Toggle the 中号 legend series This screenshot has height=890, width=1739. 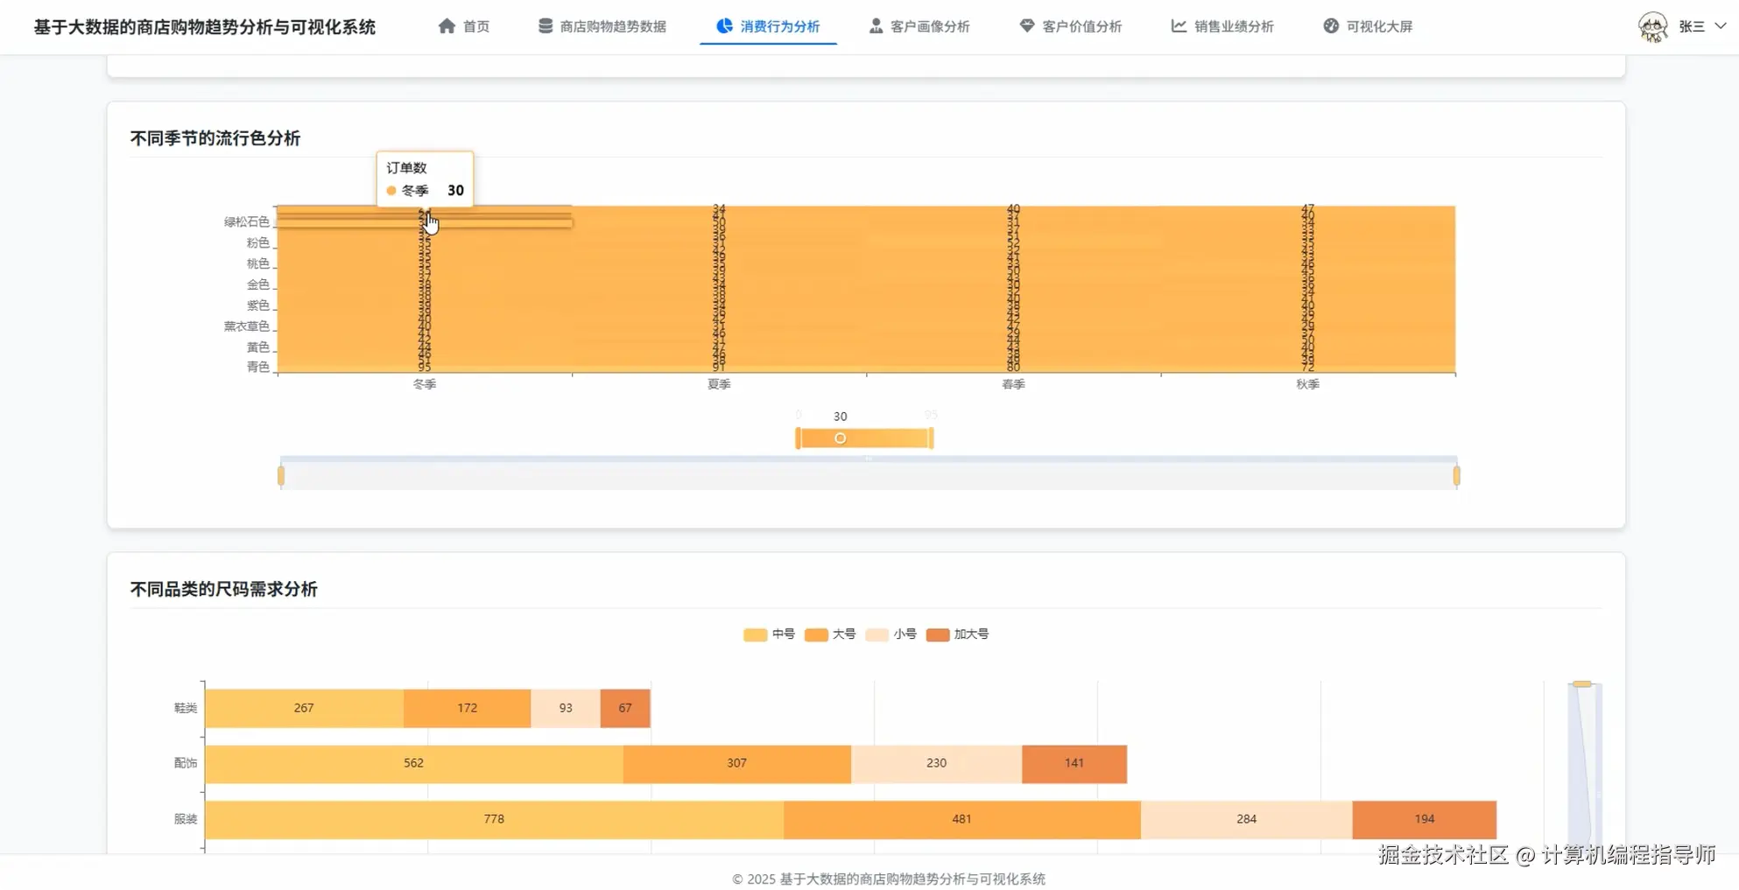(x=769, y=634)
